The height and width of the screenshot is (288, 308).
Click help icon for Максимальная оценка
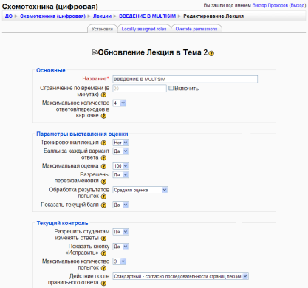click(103, 166)
